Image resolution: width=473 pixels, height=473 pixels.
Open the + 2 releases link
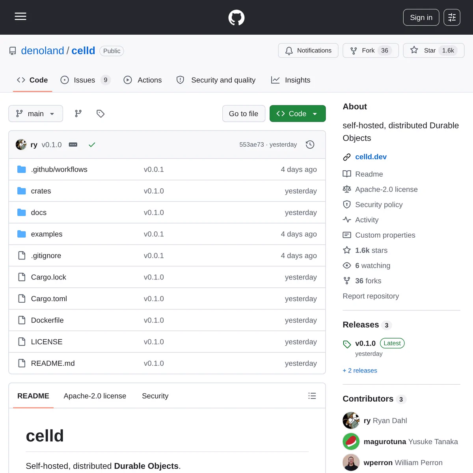(360, 371)
